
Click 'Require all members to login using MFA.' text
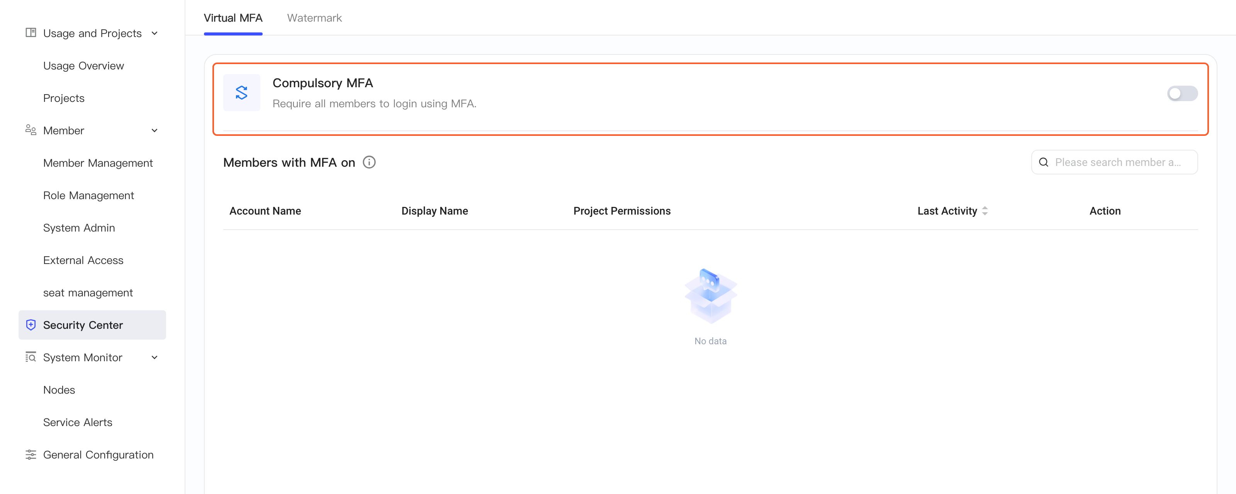(374, 103)
